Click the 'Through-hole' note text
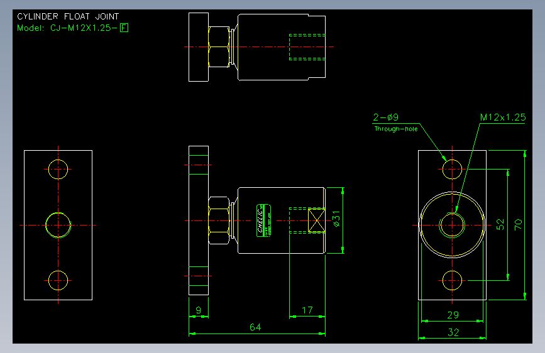Screen dimensions: 545x353 point(396,129)
